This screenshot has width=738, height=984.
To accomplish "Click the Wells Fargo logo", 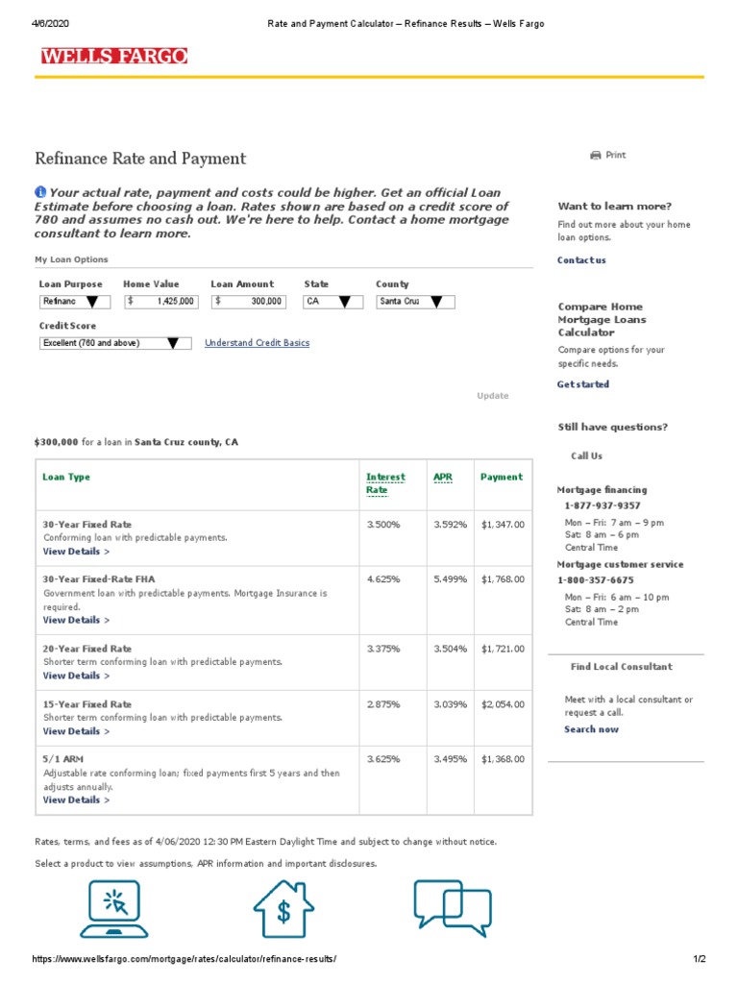I will coord(114,56).
